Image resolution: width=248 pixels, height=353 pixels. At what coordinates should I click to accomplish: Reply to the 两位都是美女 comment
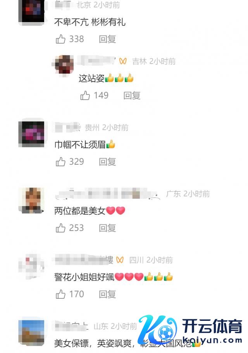[107, 228]
